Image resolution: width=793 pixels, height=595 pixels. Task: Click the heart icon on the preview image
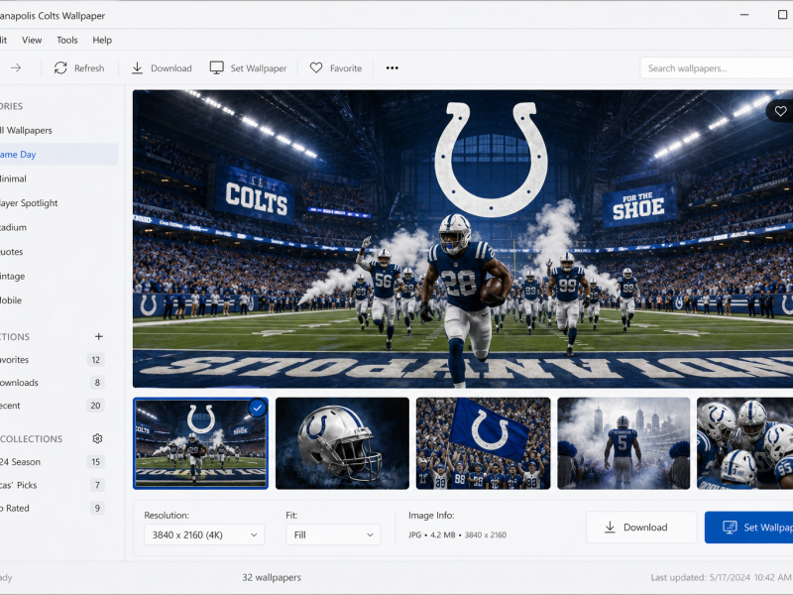(780, 111)
